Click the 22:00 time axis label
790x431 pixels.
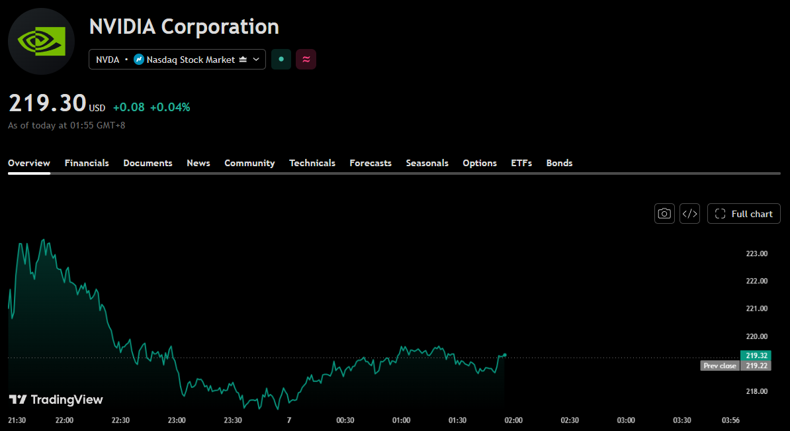point(64,420)
